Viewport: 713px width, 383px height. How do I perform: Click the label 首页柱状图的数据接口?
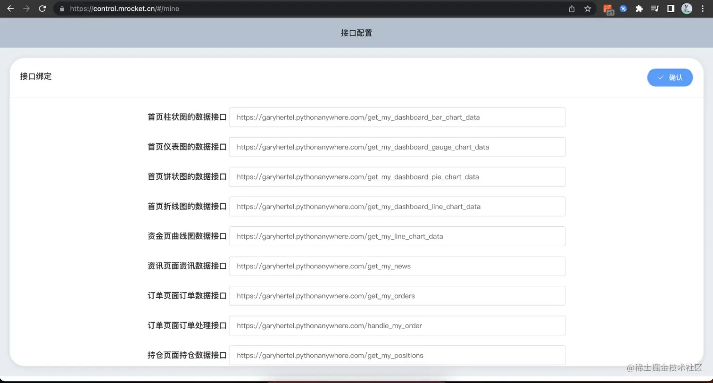[x=187, y=117]
